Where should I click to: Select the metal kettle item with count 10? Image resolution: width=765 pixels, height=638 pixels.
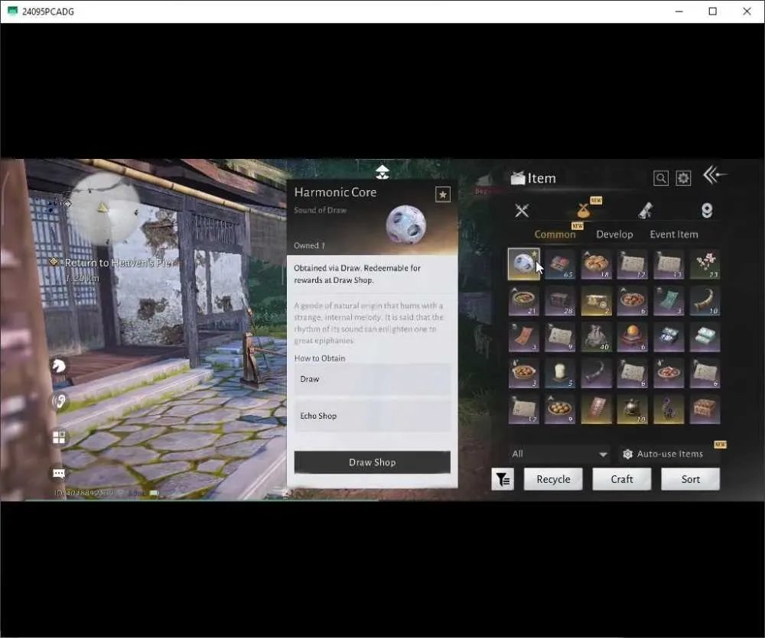pos(633,410)
